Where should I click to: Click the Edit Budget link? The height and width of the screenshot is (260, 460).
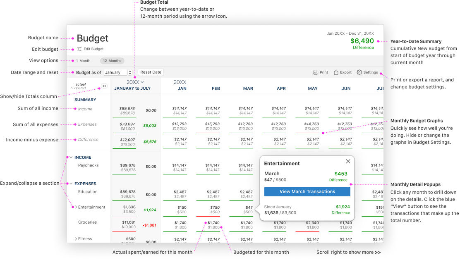[93, 49]
